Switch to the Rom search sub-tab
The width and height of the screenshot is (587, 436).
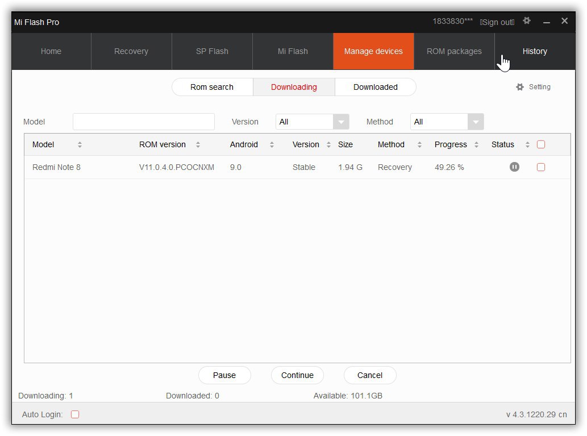[212, 87]
